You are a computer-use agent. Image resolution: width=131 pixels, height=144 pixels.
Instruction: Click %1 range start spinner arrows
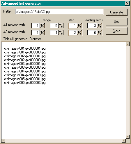click(42, 26)
